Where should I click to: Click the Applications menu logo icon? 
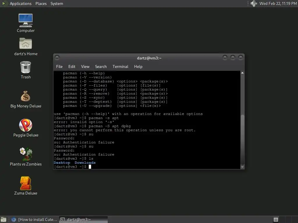[5, 3]
